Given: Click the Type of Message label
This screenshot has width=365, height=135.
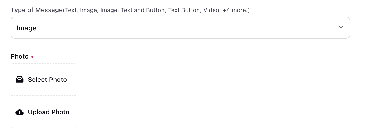Looking at the screenshot, I should click(37, 10).
